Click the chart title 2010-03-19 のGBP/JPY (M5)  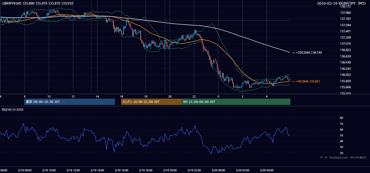342,3
